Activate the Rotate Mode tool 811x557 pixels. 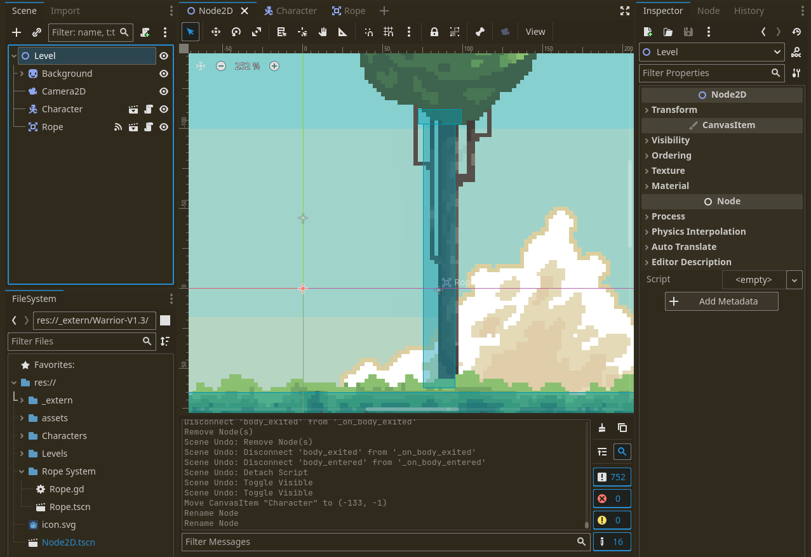click(x=236, y=32)
